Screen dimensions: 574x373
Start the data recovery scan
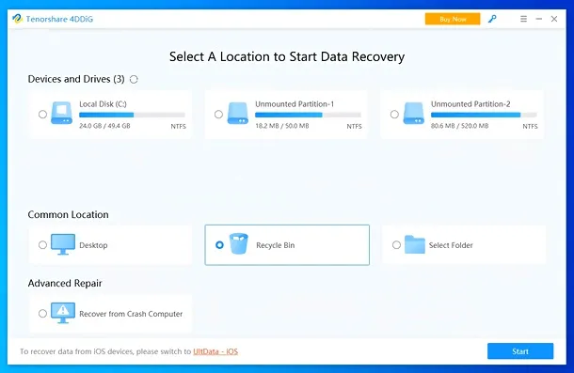point(520,351)
